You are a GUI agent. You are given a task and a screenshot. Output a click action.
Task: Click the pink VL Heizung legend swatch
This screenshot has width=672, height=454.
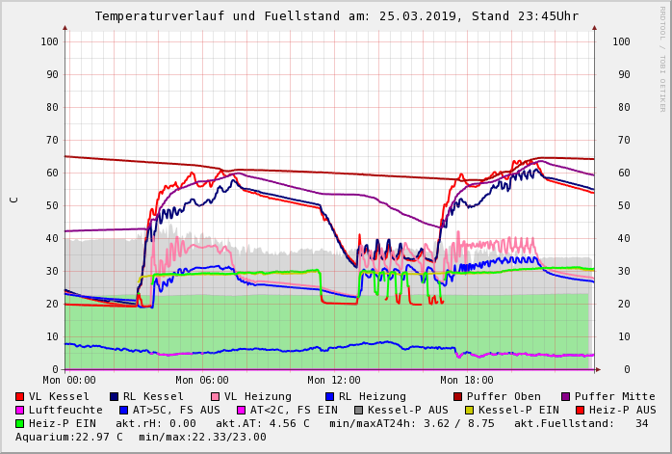click(x=215, y=396)
